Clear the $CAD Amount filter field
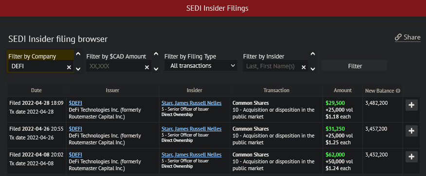 click(x=147, y=67)
